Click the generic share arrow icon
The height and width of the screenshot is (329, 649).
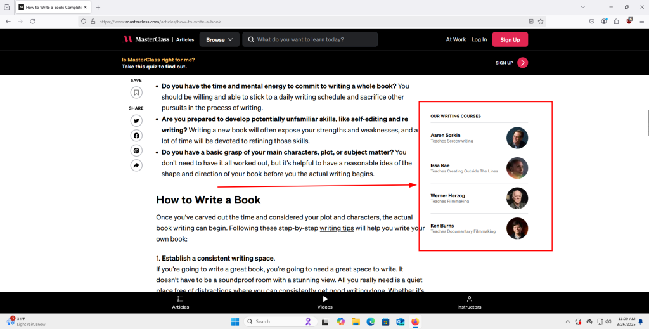[x=136, y=165]
